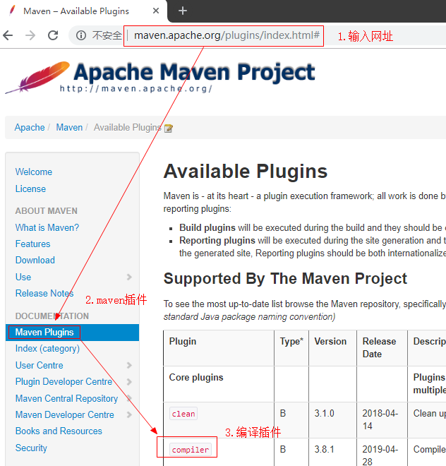
Task: Open Books and Resources link
Action: pyautogui.click(x=59, y=431)
